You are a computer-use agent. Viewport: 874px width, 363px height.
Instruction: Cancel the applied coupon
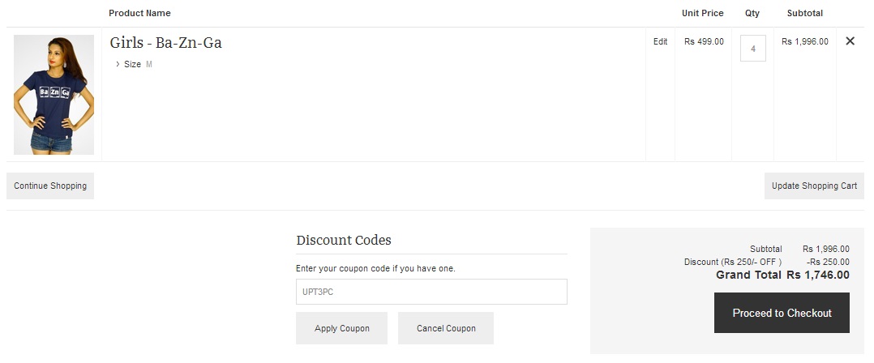point(445,328)
